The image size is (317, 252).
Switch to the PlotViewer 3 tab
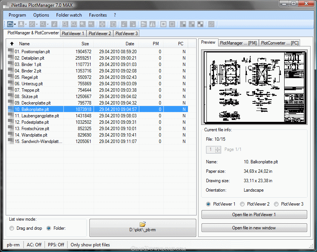[x=126, y=34]
